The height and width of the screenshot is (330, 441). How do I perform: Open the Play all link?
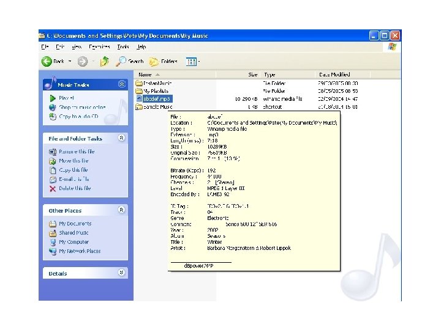tap(66, 98)
